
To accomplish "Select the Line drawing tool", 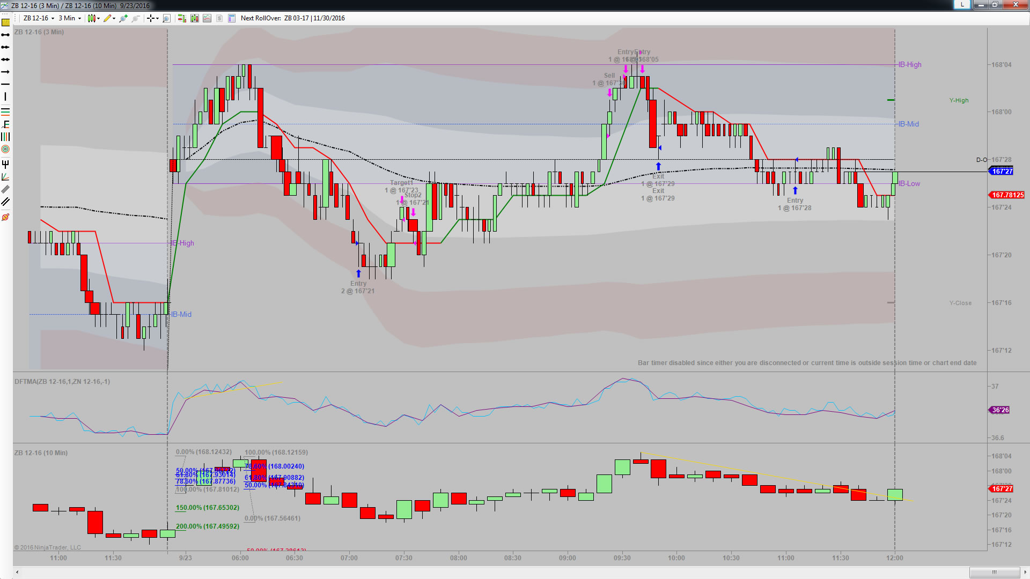I will (x=5, y=35).
